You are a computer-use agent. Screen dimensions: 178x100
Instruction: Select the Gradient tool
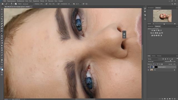click(x=2, y=43)
